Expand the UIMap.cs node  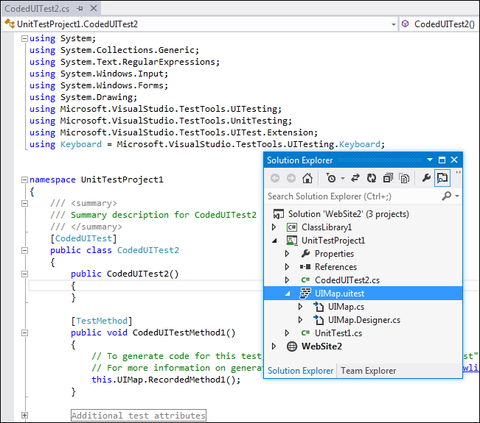300,306
